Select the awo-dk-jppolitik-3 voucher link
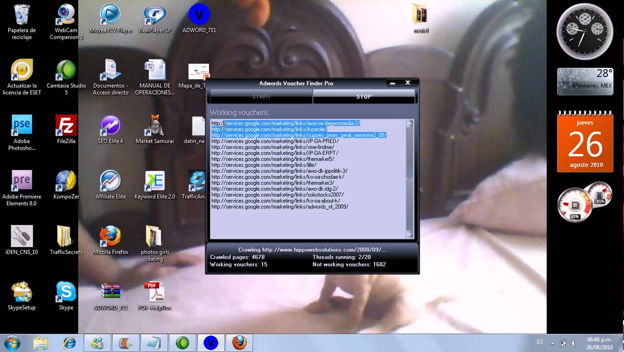624x352 pixels. (x=279, y=171)
